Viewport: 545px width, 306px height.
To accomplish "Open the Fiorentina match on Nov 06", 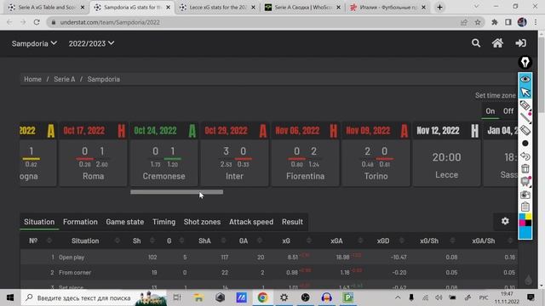I will [x=305, y=154].
